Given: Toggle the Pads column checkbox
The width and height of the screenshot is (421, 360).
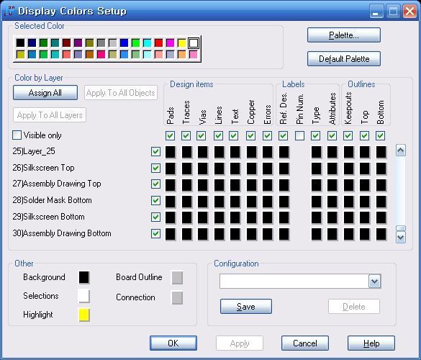Looking at the screenshot, I should [171, 135].
